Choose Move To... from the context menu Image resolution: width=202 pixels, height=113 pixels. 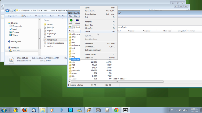(99, 28)
